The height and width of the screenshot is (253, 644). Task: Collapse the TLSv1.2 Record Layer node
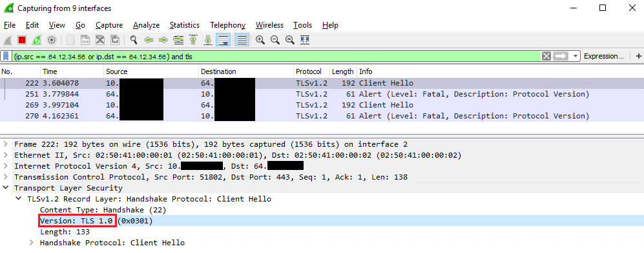(x=19, y=199)
